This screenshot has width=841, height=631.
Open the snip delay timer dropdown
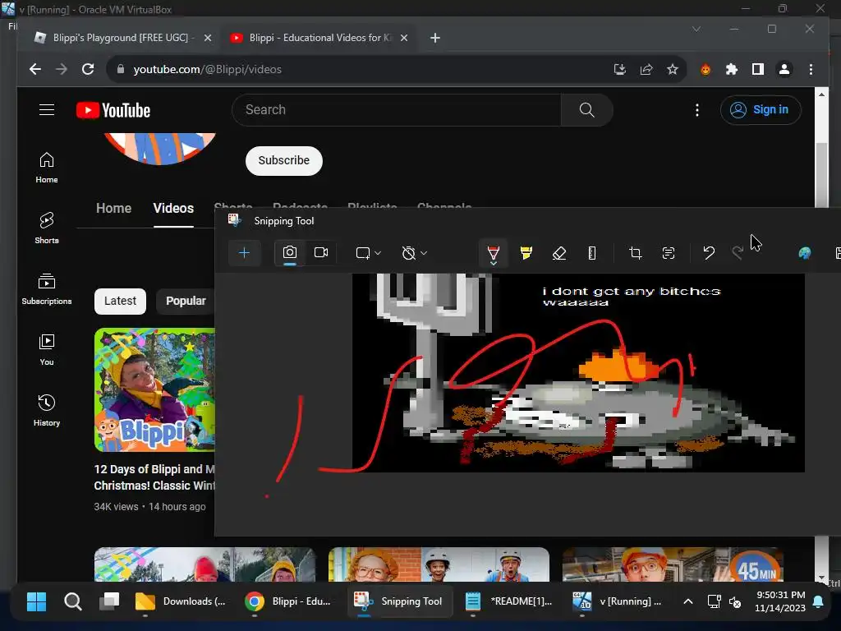point(415,253)
